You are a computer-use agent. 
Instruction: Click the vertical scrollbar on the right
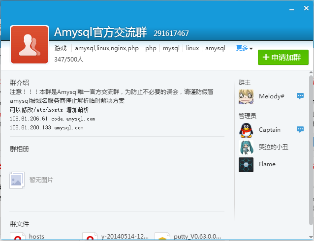tap(311, 148)
